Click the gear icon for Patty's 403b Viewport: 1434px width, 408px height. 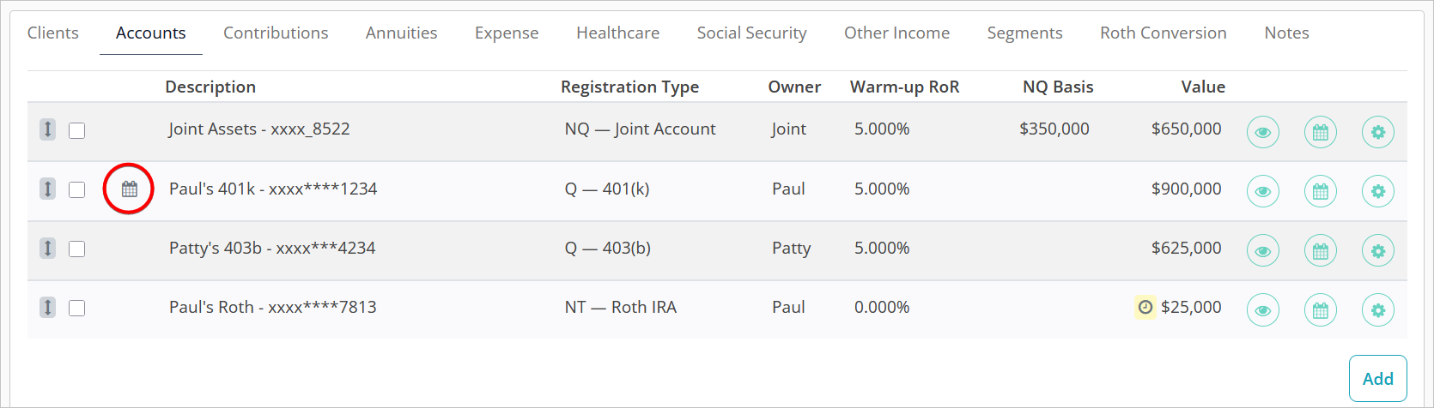1377,250
